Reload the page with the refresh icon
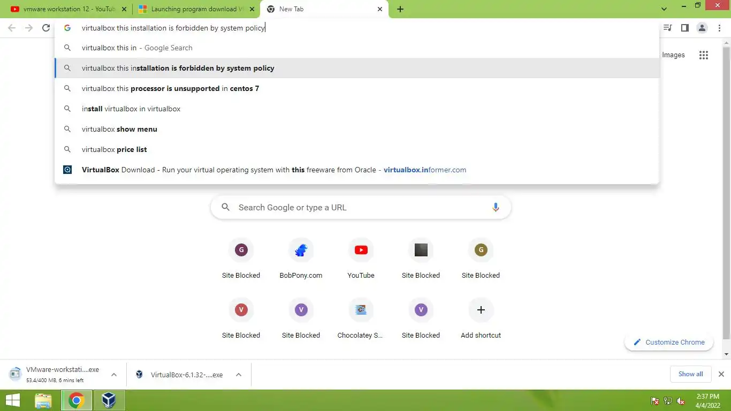 pos(46,28)
